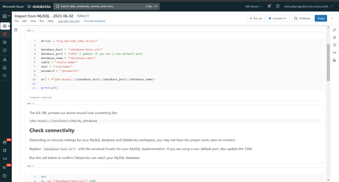This screenshot has height=182, width=339.
Task: Click the user = "<username>" line
Action: tap(57, 67)
